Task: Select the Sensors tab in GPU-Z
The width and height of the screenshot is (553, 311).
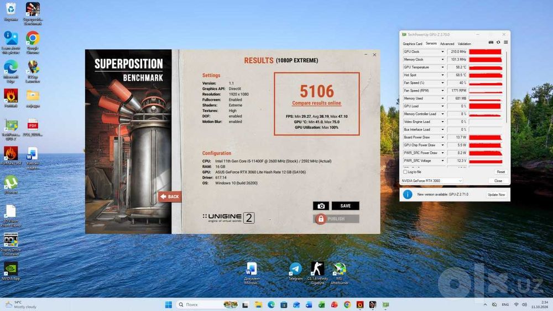Action: click(x=431, y=43)
